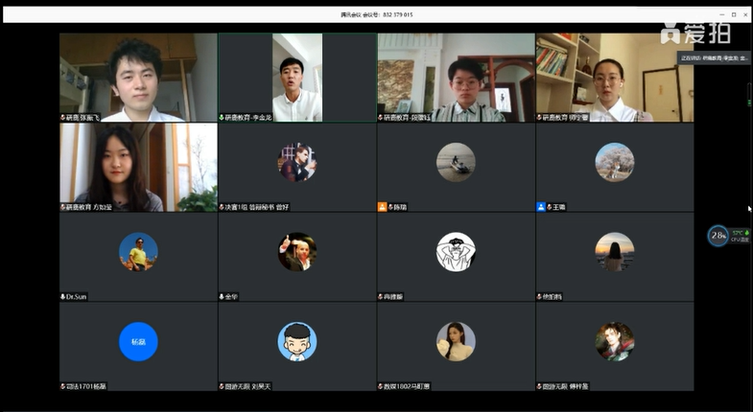
Task: Select the 方如莹 video tile
Action: (x=138, y=165)
